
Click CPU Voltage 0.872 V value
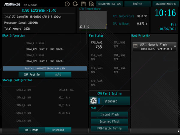[142, 24]
